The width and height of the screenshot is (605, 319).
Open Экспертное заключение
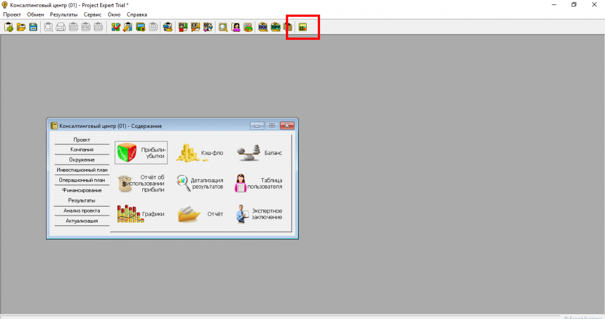(x=260, y=214)
